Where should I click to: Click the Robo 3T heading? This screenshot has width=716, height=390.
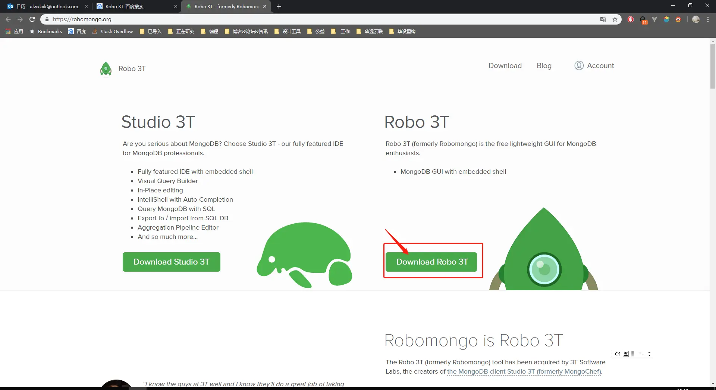click(x=417, y=122)
